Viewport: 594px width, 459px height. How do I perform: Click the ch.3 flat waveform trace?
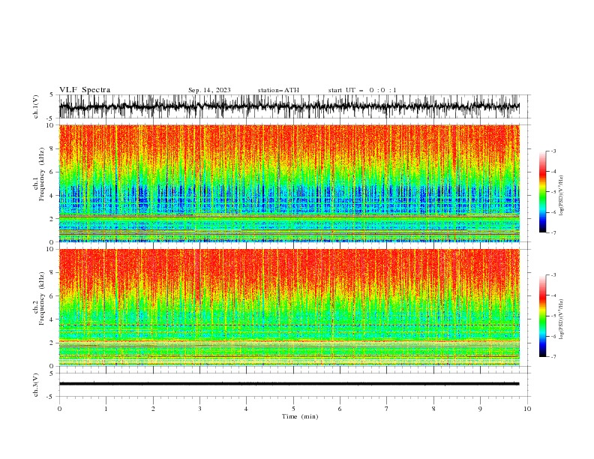[289, 384]
